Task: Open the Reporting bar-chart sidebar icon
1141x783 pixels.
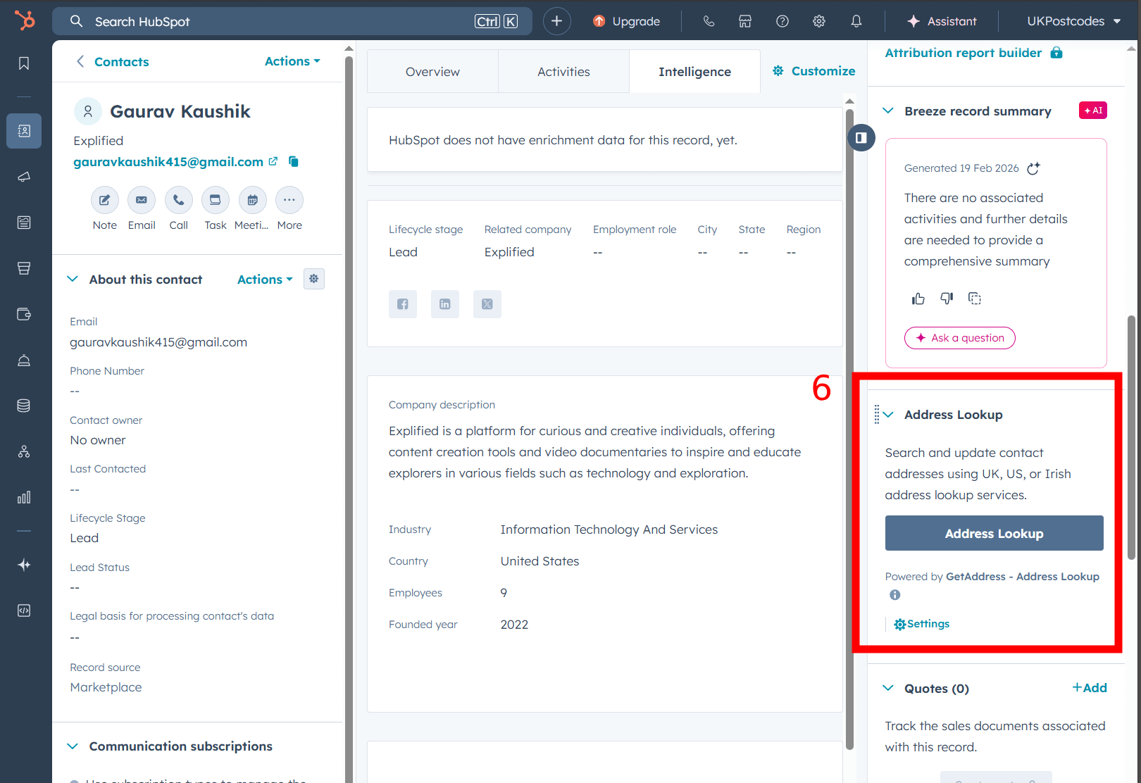Action: (24, 497)
